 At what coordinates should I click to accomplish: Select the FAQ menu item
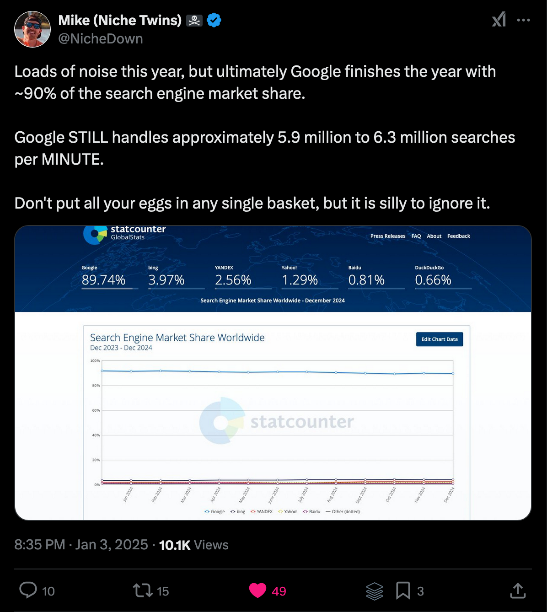point(416,236)
